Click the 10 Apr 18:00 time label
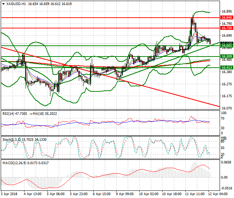 pos(172,194)
